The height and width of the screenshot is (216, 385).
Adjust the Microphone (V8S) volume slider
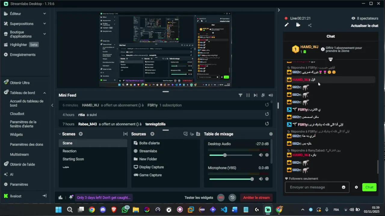tap(232, 179)
